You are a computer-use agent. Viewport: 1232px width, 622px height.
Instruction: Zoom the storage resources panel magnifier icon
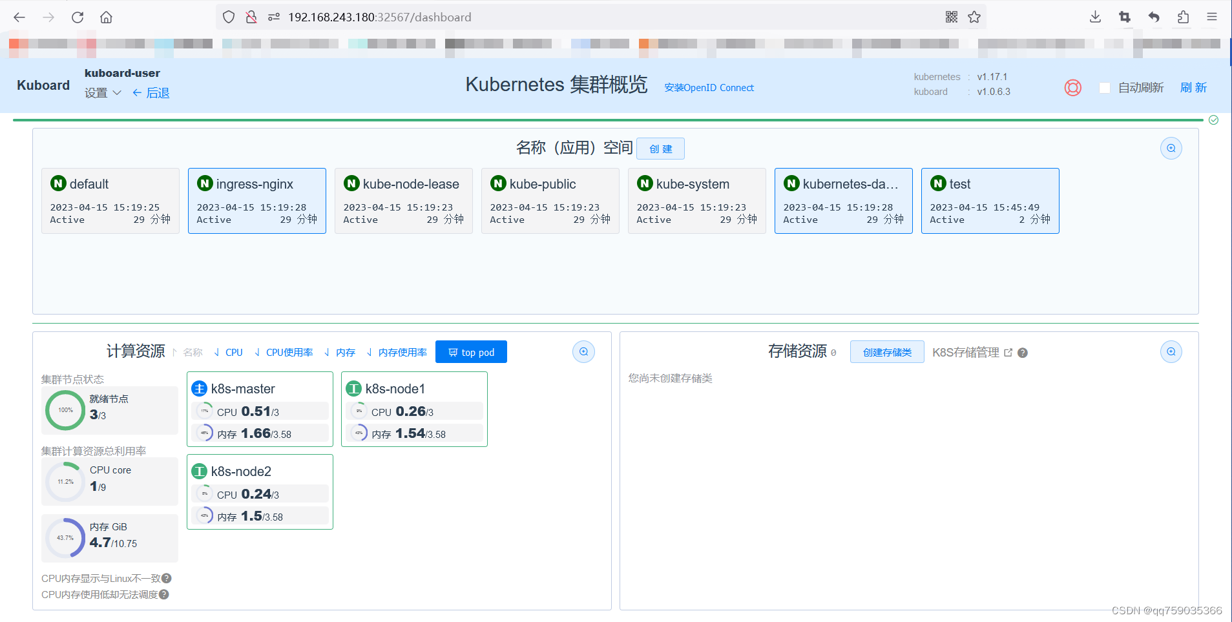point(1171,352)
